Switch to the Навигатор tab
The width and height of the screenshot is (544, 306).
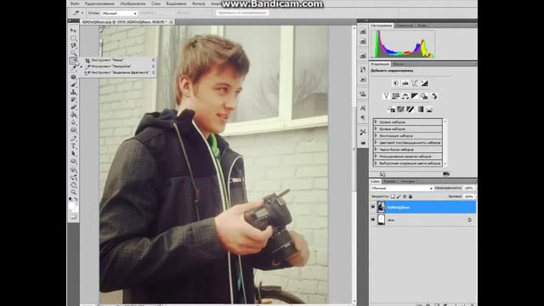point(405,25)
